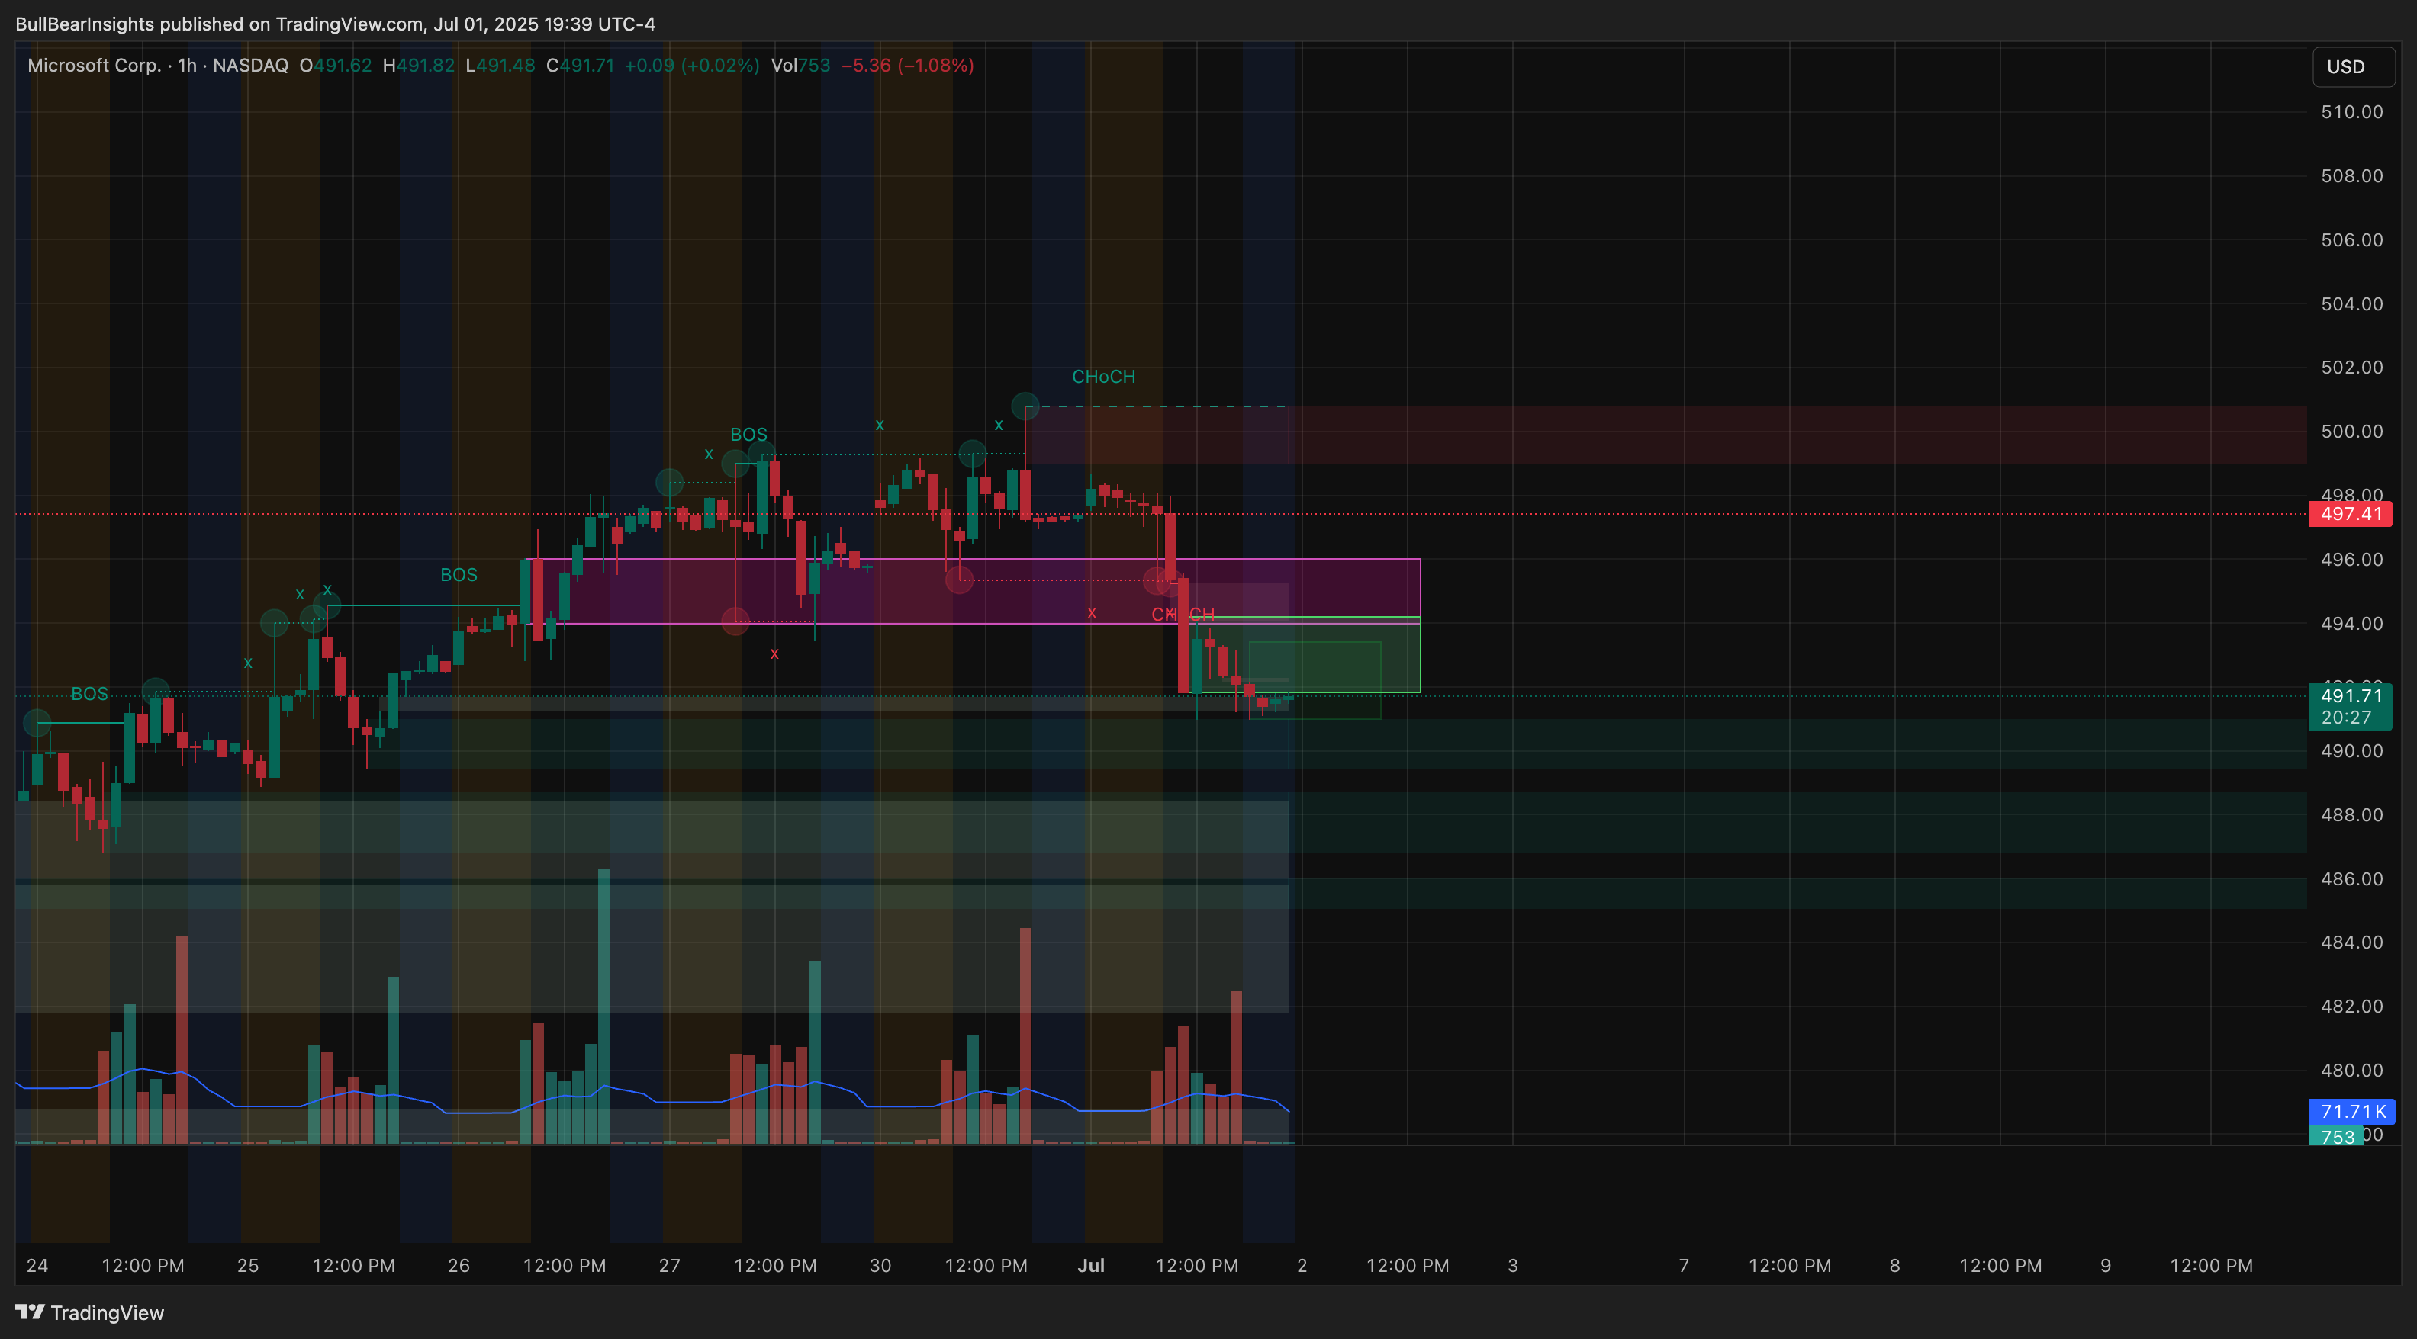
Task: Click the 500.00 price axis label
Action: pyautogui.click(x=2351, y=432)
